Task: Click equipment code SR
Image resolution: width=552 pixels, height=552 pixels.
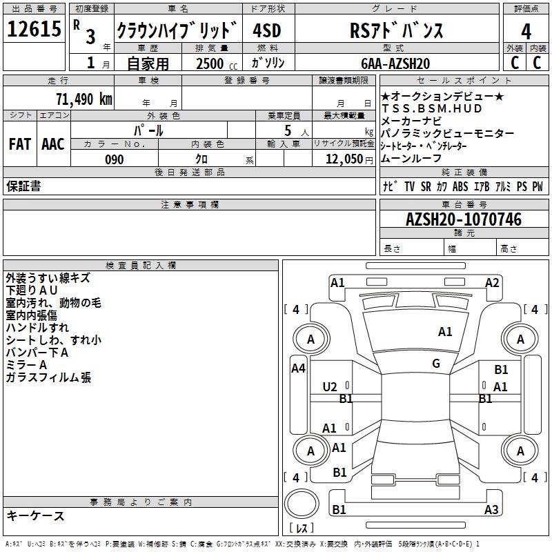Action: click(x=426, y=186)
